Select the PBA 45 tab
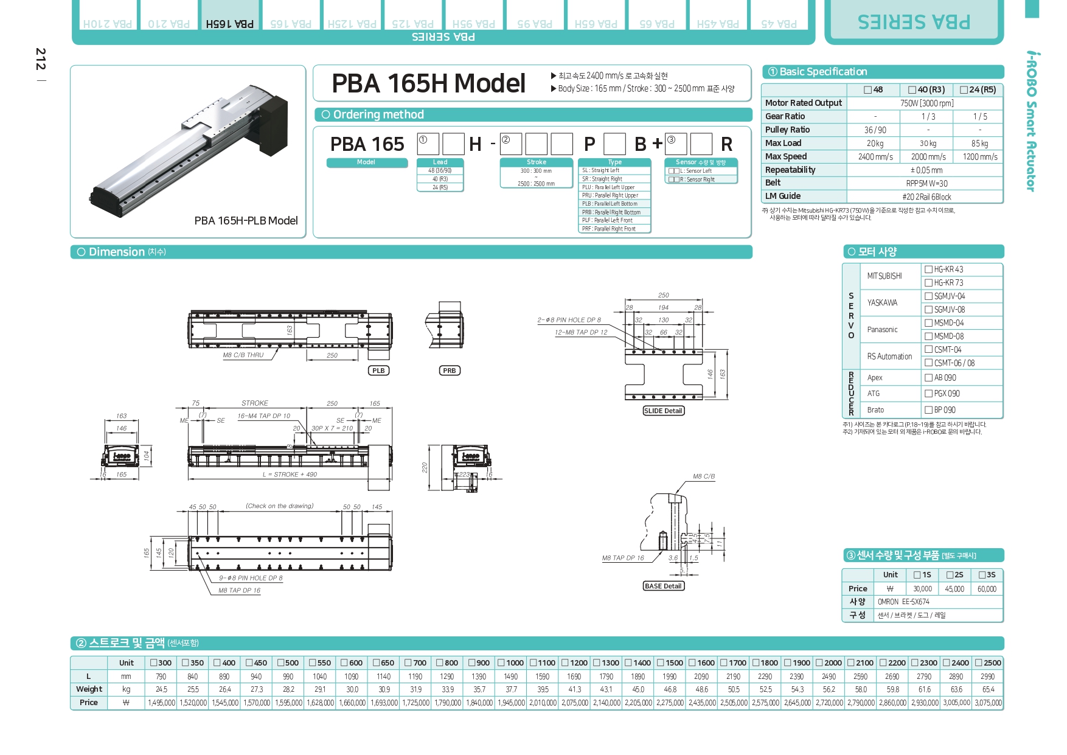The height and width of the screenshot is (755, 1067). point(779,15)
